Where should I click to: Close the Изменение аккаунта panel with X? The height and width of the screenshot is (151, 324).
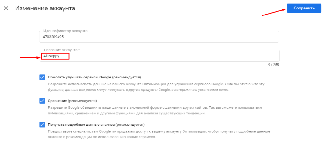[x=6, y=8]
